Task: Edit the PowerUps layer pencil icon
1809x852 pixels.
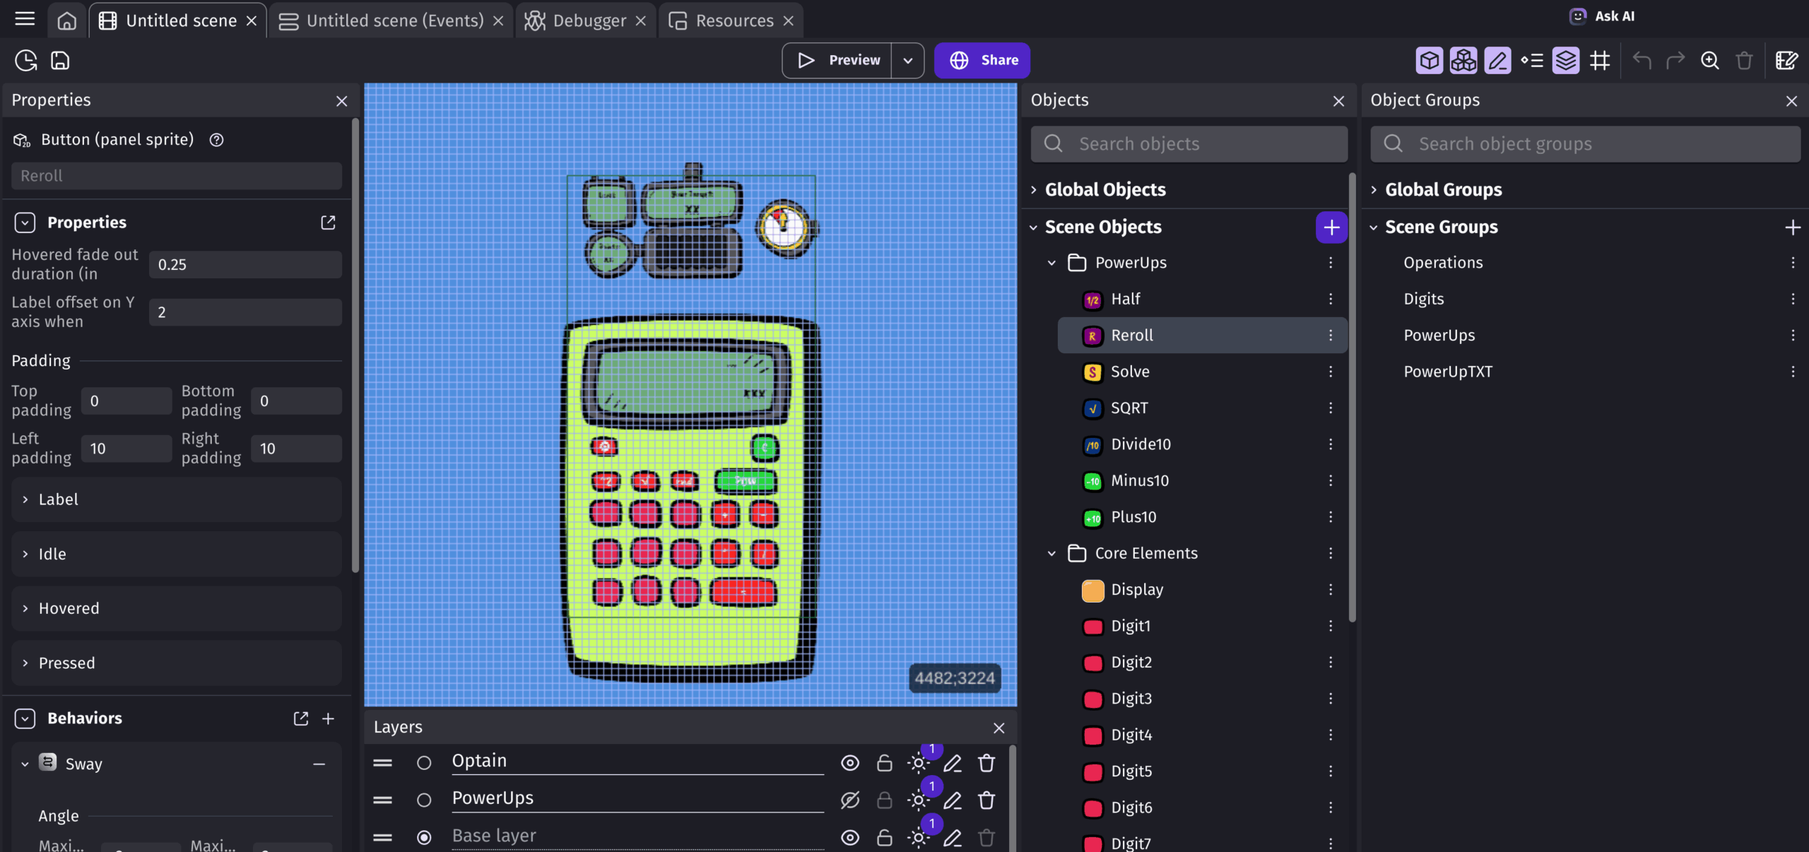Action: (x=953, y=800)
